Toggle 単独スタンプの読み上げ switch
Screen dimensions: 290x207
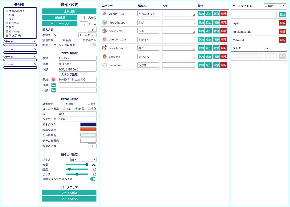tap(93, 179)
